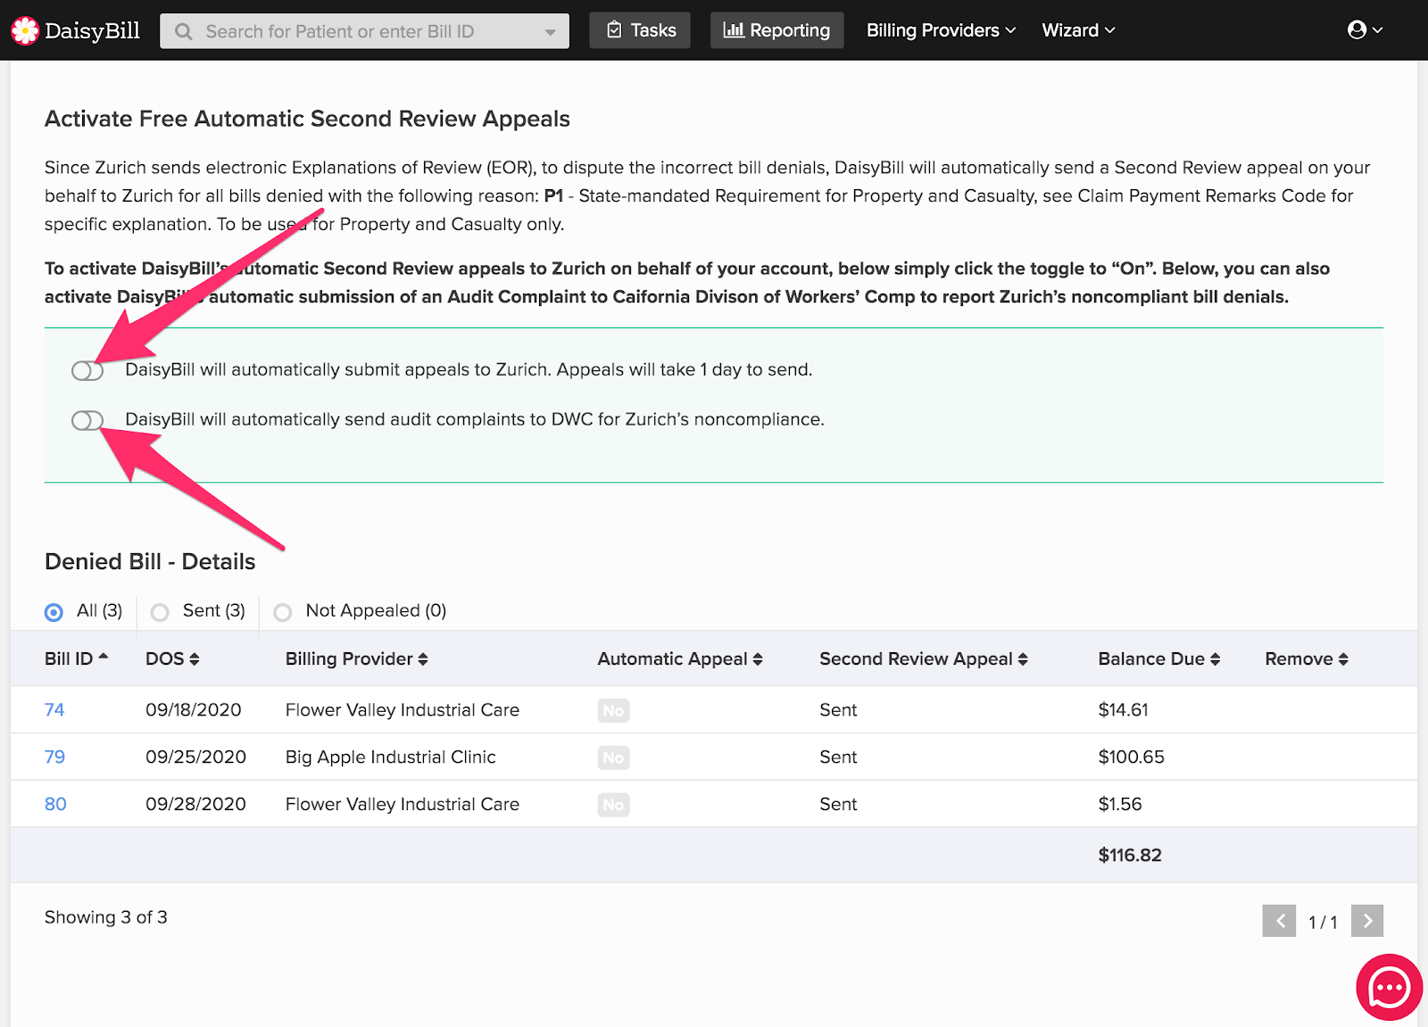The image size is (1428, 1027).
Task: Open the chat support bubble
Action: (x=1389, y=987)
